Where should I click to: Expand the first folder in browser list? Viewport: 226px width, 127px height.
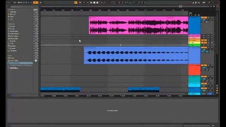click(34, 12)
